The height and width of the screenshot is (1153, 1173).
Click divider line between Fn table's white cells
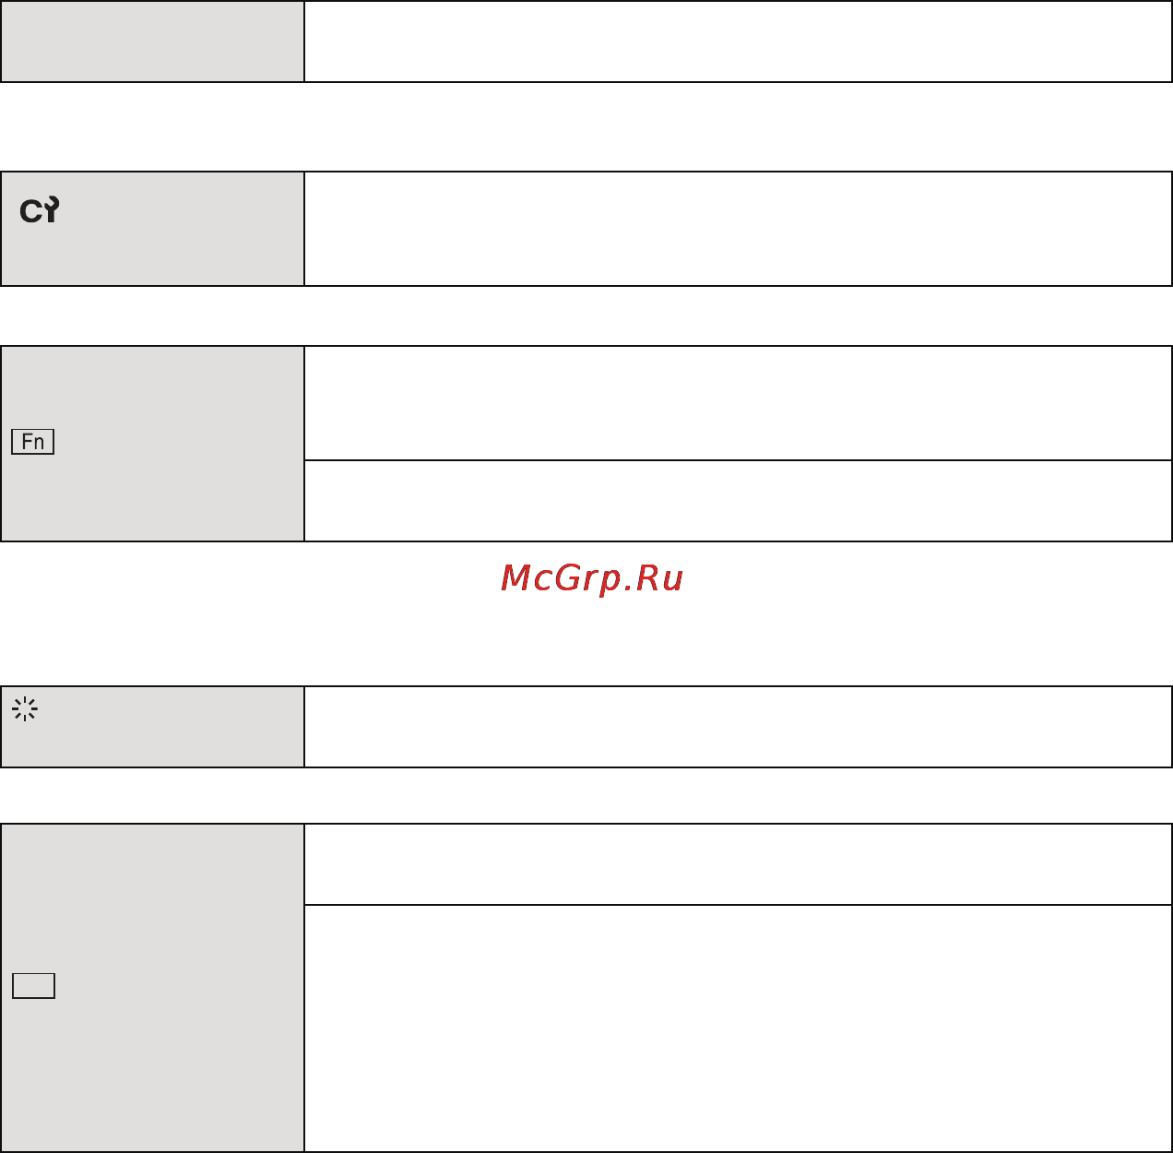738,460
